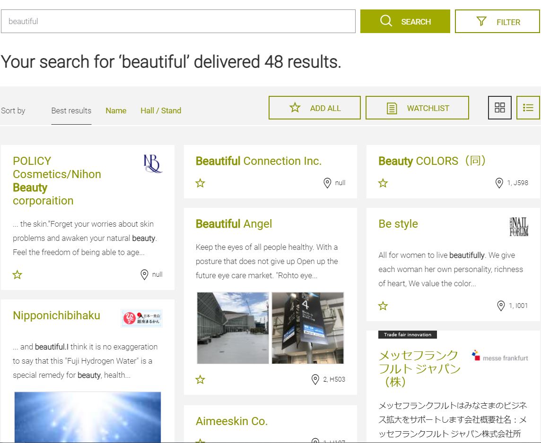Screen dimensions: 541x443
Task: Click the funnel filter icon
Action: pos(481,21)
